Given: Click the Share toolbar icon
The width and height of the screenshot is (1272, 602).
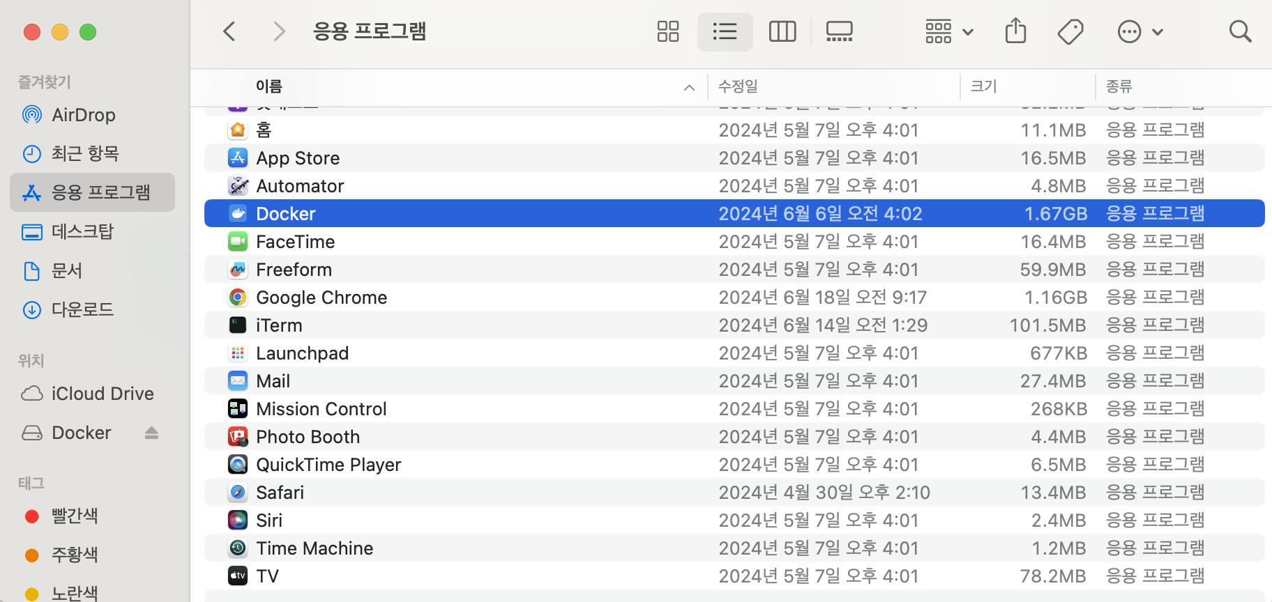Looking at the screenshot, I should (1016, 31).
